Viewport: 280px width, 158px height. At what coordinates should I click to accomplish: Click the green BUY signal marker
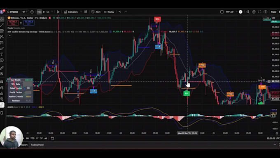point(187,93)
